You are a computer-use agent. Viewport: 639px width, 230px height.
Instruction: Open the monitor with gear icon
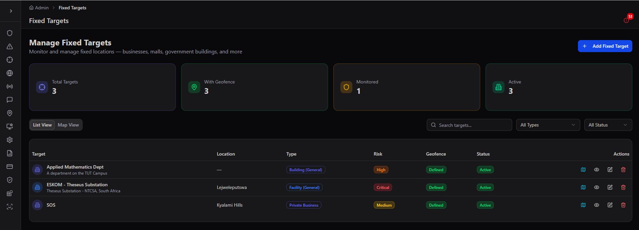[x=10, y=127]
